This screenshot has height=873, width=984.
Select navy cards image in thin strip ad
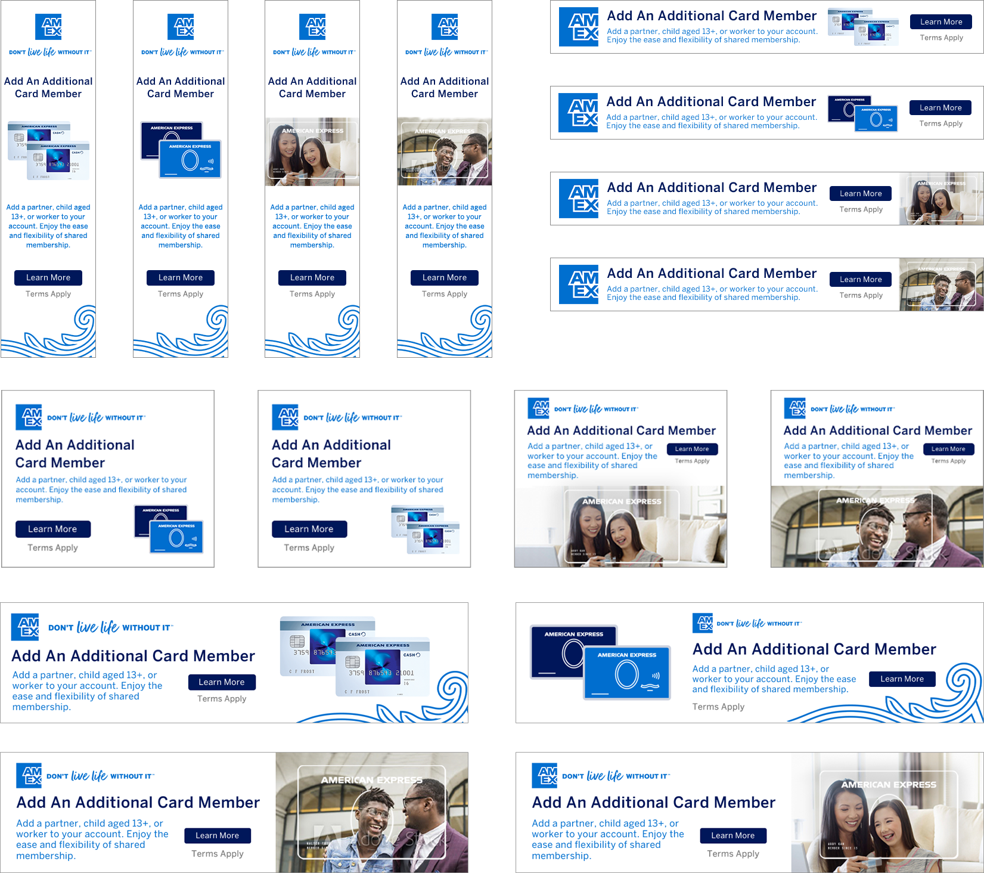(862, 113)
